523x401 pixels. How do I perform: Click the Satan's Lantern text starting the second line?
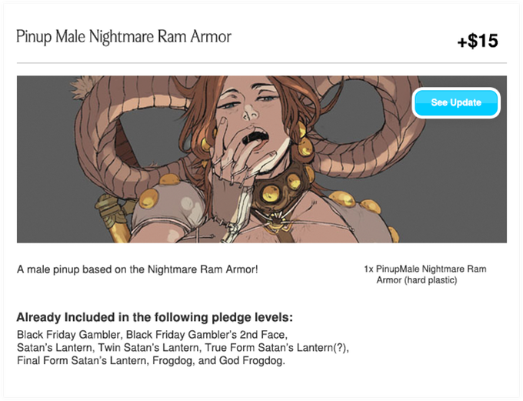pyautogui.click(x=55, y=348)
